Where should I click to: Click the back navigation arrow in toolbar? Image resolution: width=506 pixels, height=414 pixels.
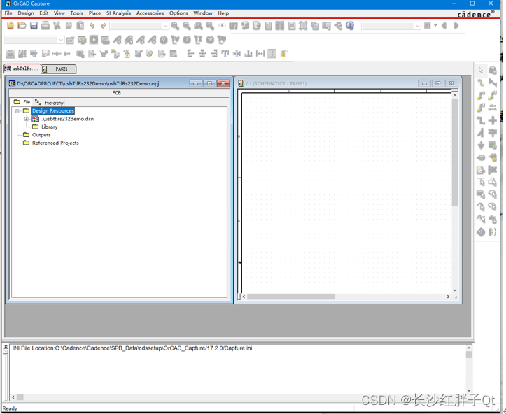[444, 26]
